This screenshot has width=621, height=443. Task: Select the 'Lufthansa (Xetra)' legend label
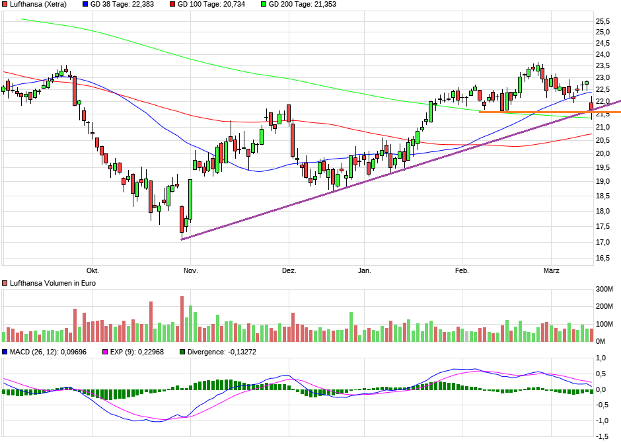(x=38, y=5)
